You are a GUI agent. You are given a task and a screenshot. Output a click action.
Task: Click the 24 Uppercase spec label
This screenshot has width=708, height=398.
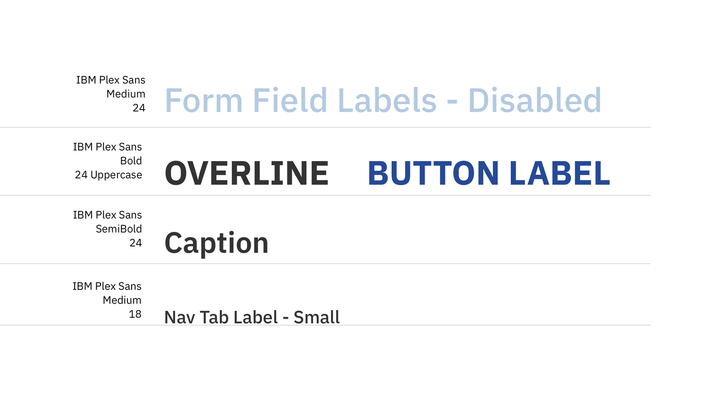pos(108,175)
